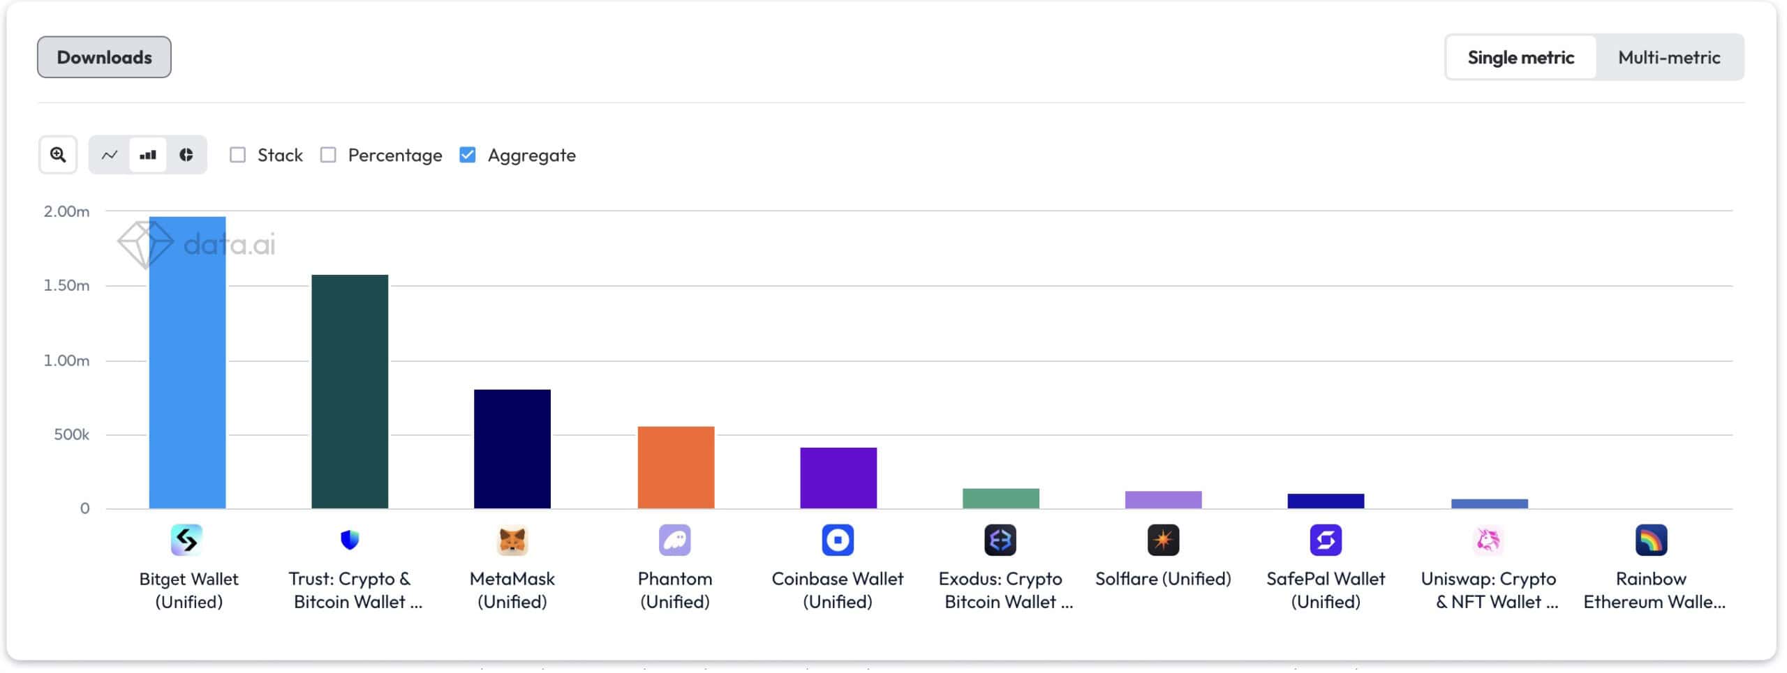Select the Solflare icon

tap(1163, 539)
